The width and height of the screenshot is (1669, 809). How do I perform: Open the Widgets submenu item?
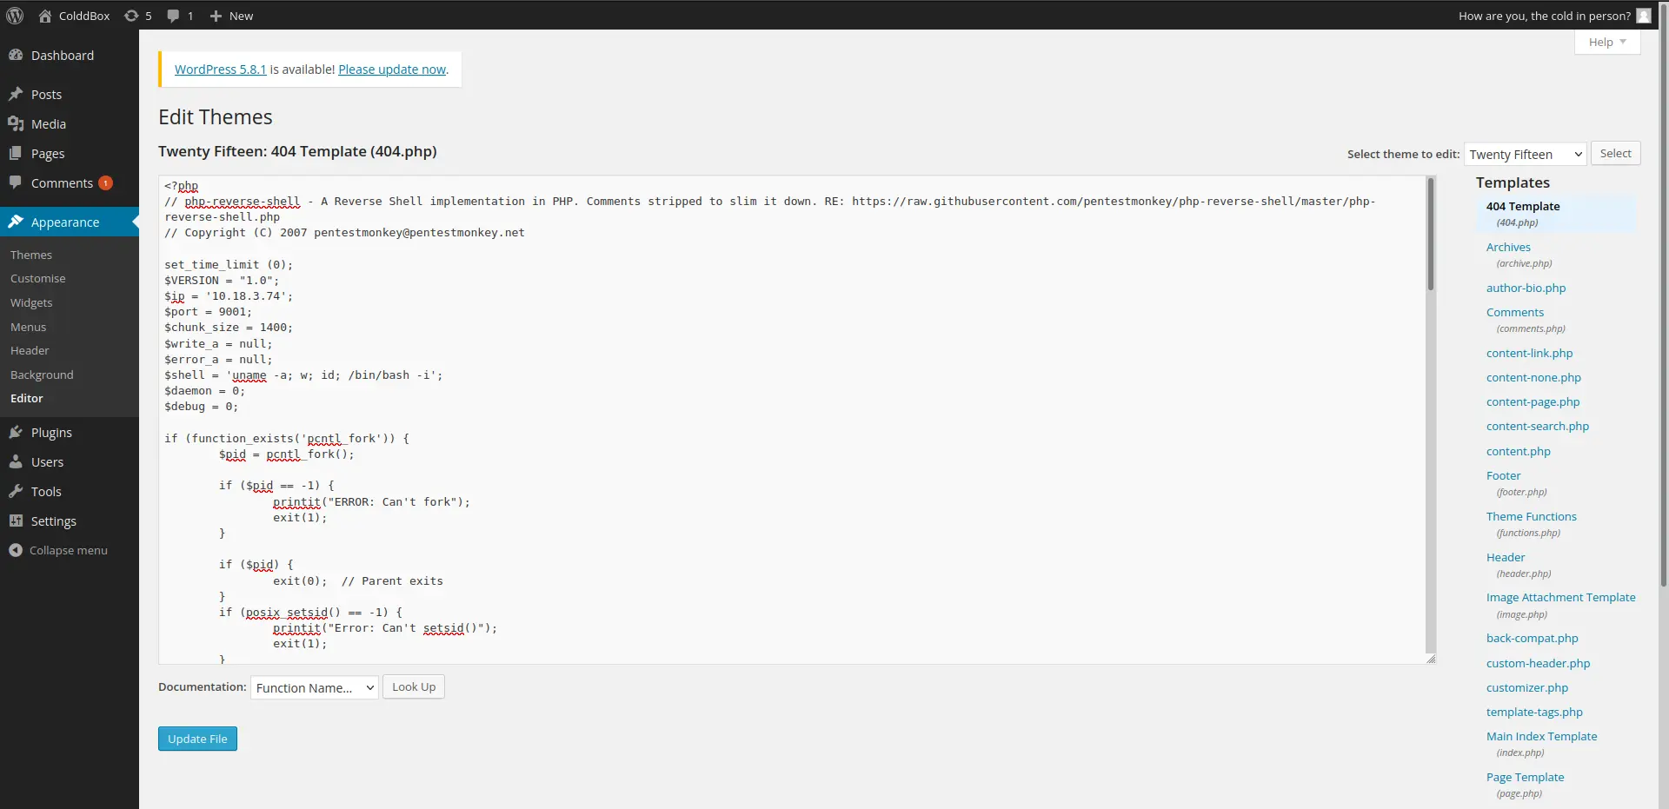pyautogui.click(x=31, y=302)
